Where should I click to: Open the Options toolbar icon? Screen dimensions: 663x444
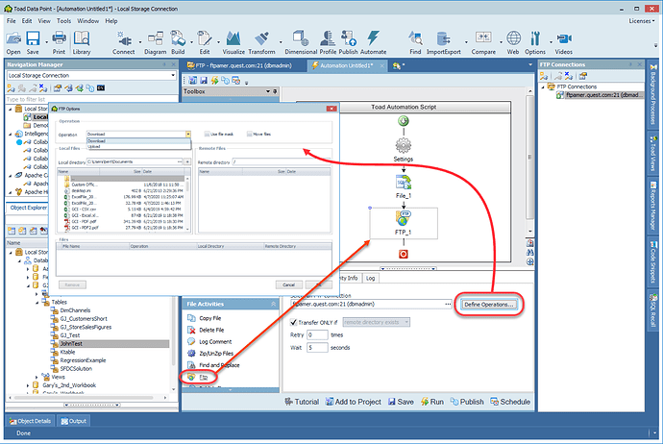(535, 42)
